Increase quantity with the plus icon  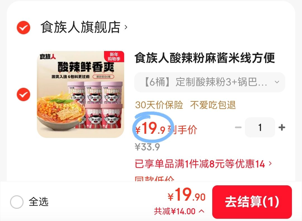pyautogui.click(x=282, y=127)
